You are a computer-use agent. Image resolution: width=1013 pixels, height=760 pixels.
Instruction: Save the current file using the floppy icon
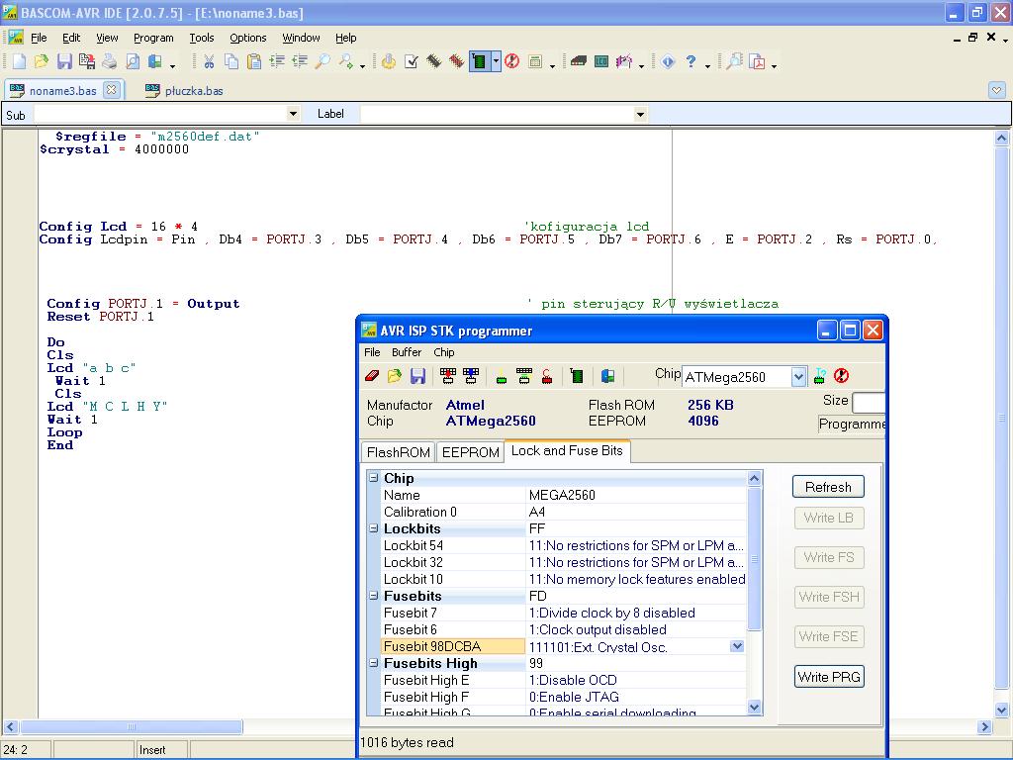tap(64, 62)
